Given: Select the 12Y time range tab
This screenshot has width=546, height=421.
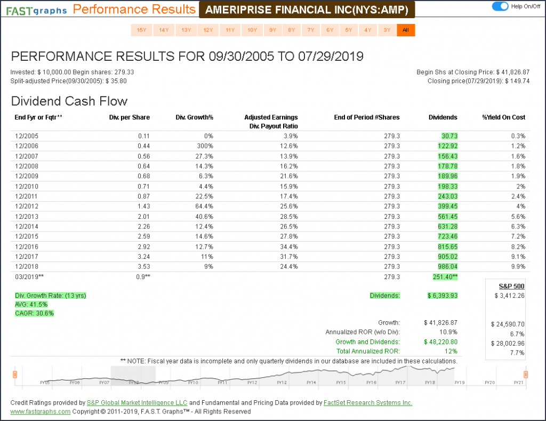Looking at the screenshot, I should tap(208, 30).
